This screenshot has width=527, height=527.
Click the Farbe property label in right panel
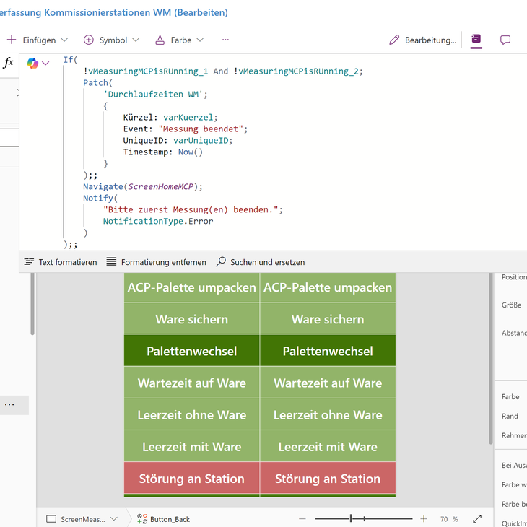tap(510, 396)
